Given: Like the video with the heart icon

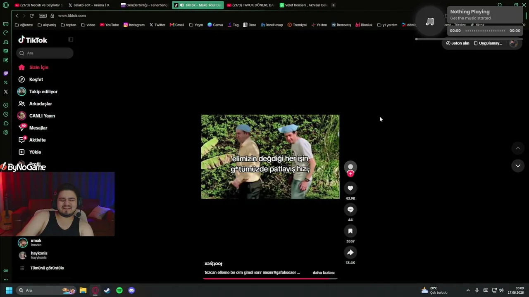Looking at the screenshot, I should click(x=350, y=188).
